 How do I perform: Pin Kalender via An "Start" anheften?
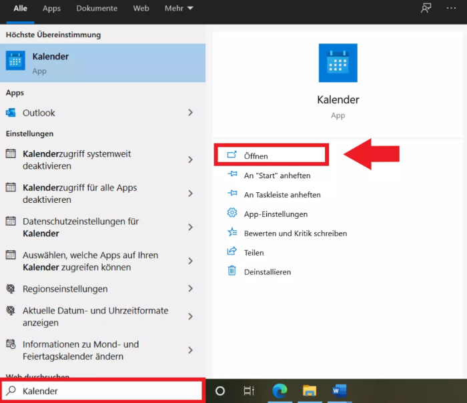(277, 175)
